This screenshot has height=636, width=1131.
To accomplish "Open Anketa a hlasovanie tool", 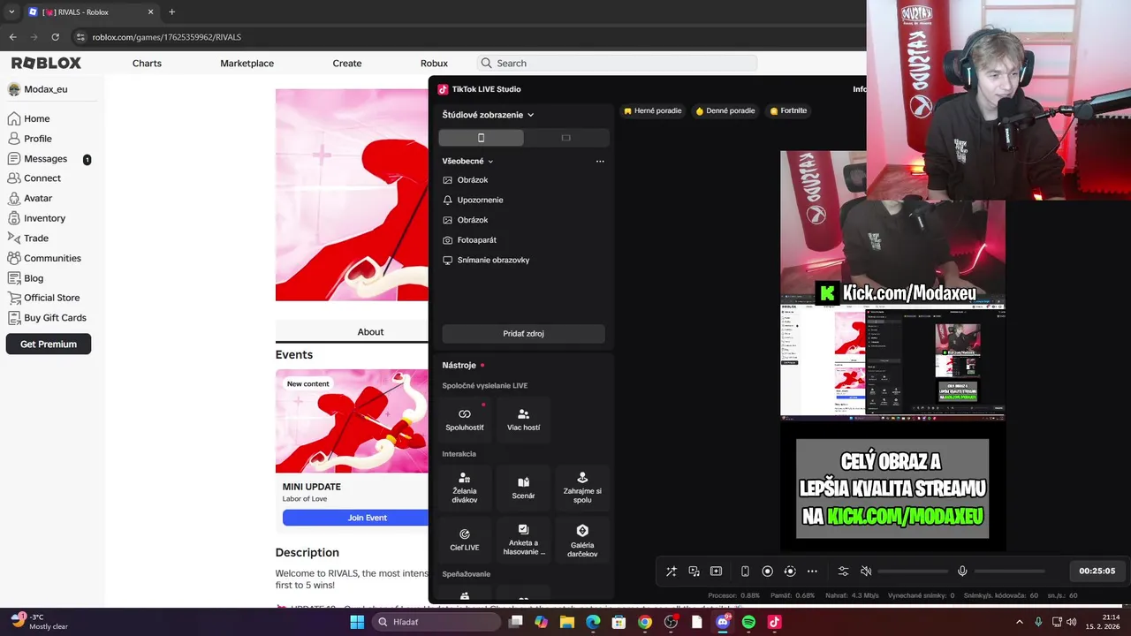I will click(523, 540).
